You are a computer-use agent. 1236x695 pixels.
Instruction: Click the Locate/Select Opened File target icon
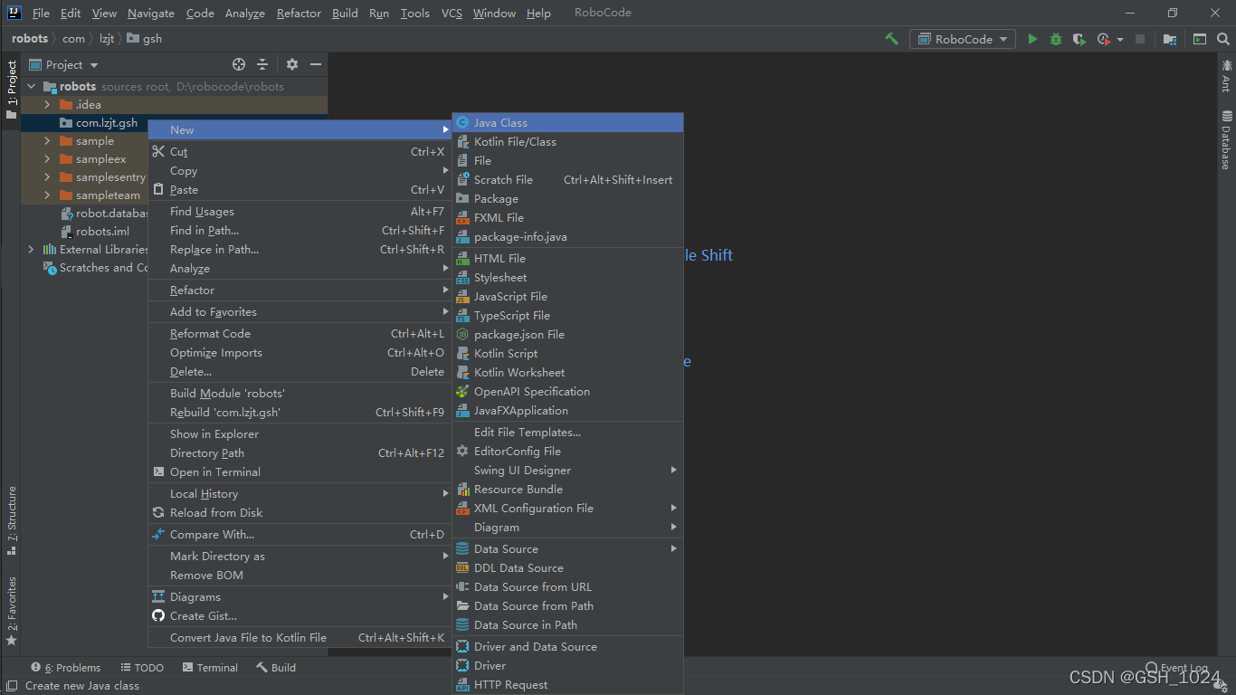coord(239,64)
